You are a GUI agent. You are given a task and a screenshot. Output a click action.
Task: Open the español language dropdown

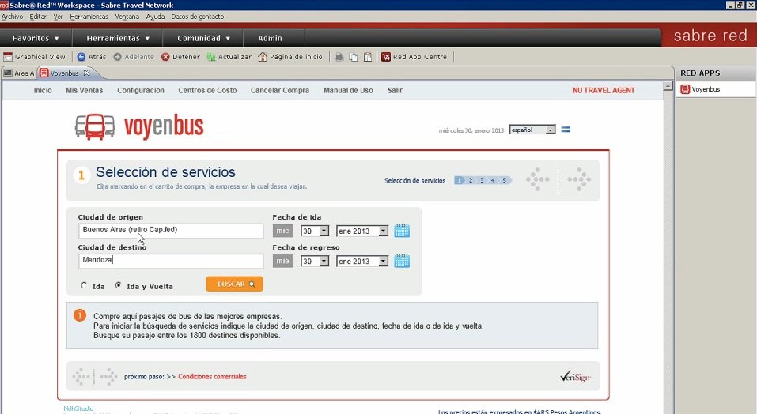(x=551, y=130)
